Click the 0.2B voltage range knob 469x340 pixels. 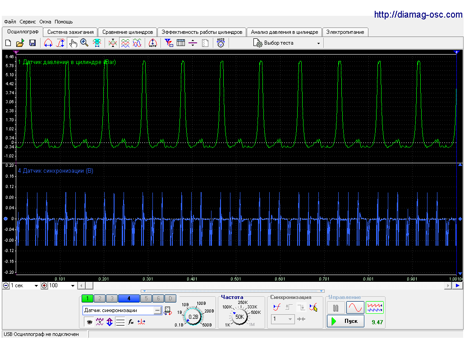(x=193, y=317)
